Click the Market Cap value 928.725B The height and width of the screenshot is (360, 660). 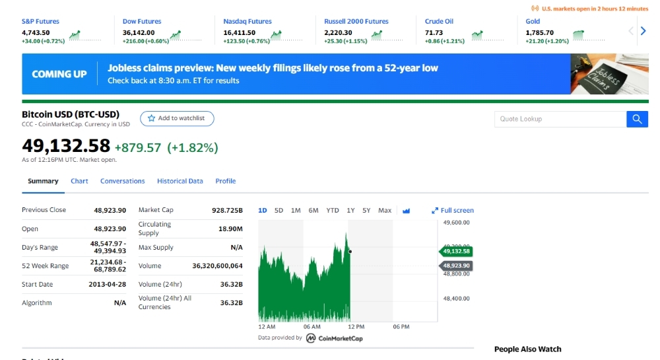[227, 210]
